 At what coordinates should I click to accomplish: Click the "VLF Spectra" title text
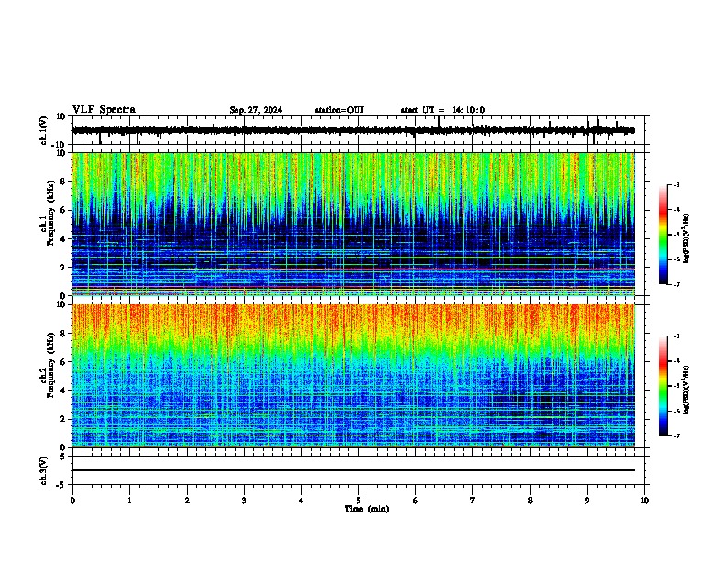(x=104, y=110)
